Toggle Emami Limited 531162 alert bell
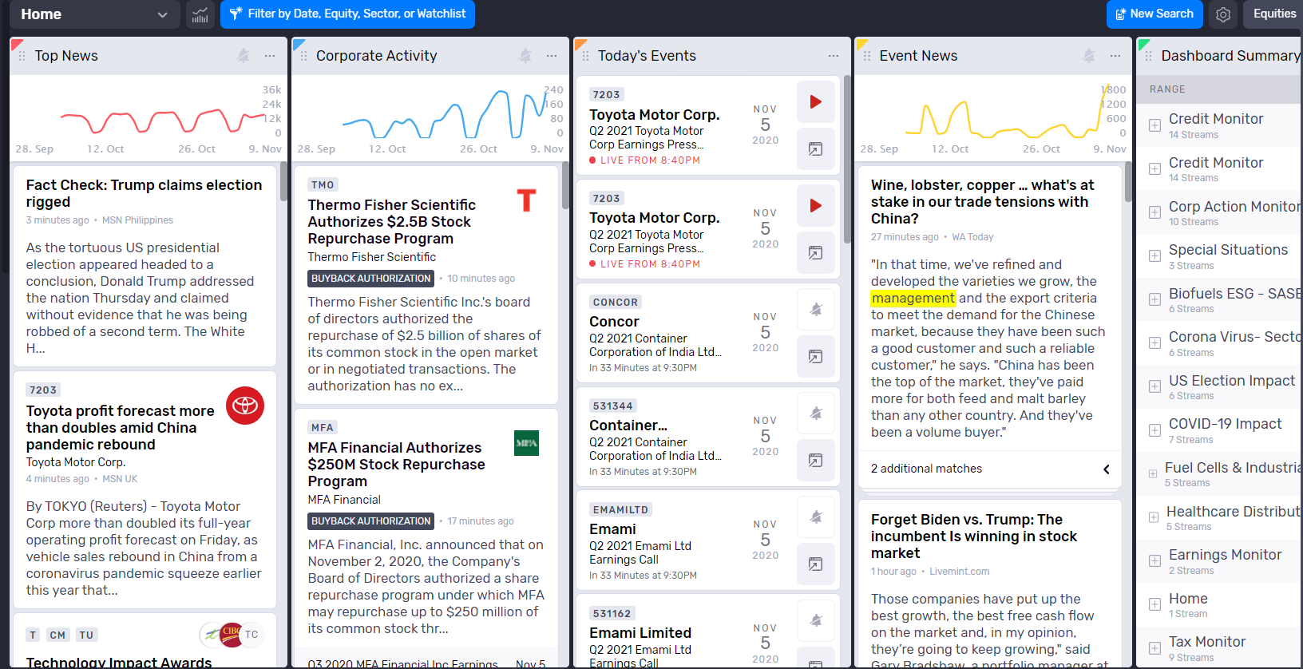This screenshot has height=669, width=1303. point(816,621)
